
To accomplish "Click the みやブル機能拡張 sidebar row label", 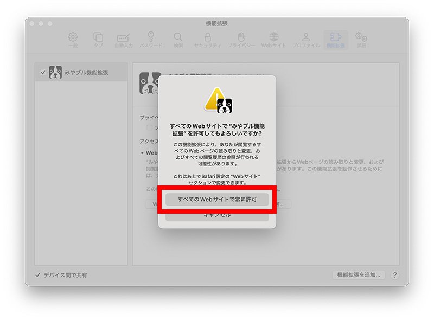I will coord(86,73).
